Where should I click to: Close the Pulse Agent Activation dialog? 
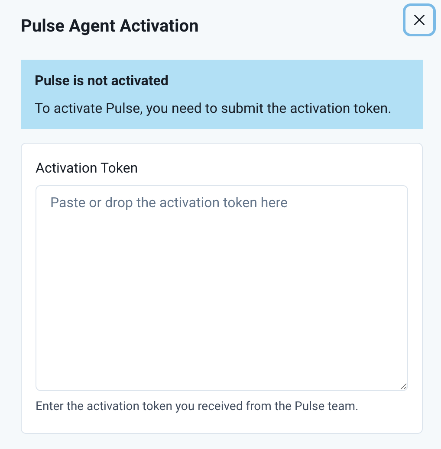419,20
